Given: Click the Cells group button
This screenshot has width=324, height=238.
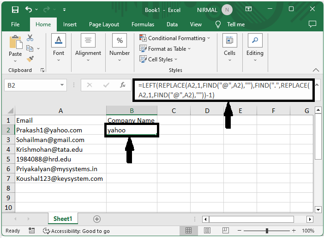Looking at the screenshot, I should (x=229, y=46).
